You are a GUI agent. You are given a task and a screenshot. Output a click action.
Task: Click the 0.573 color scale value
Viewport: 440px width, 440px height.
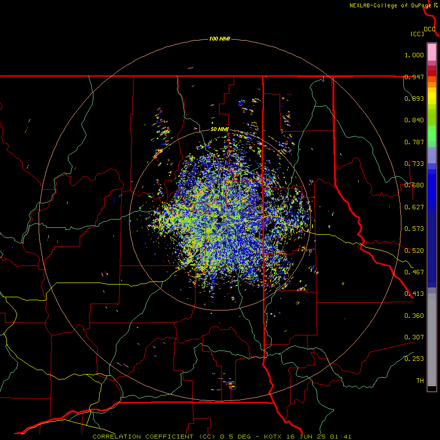pyautogui.click(x=414, y=229)
